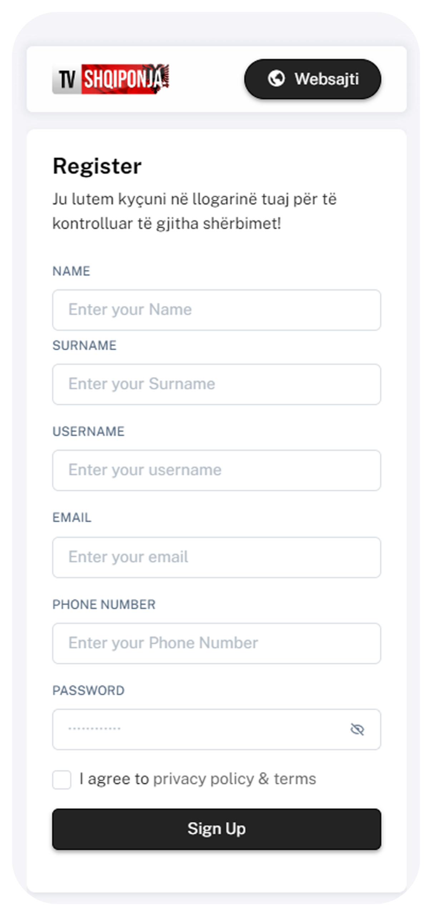This screenshot has height=916, width=432.
Task: Check the privacy policy agreement checkbox
Action: pyautogui.click(x=62, y=779)
